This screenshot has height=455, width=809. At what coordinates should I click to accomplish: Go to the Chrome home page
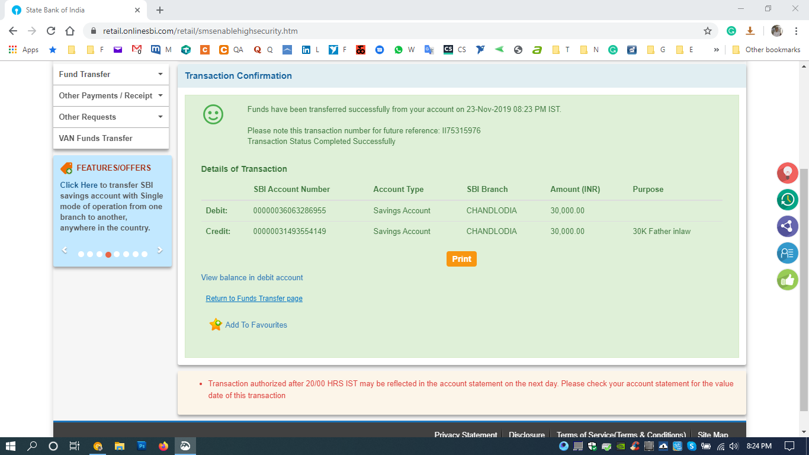[70, 31]
